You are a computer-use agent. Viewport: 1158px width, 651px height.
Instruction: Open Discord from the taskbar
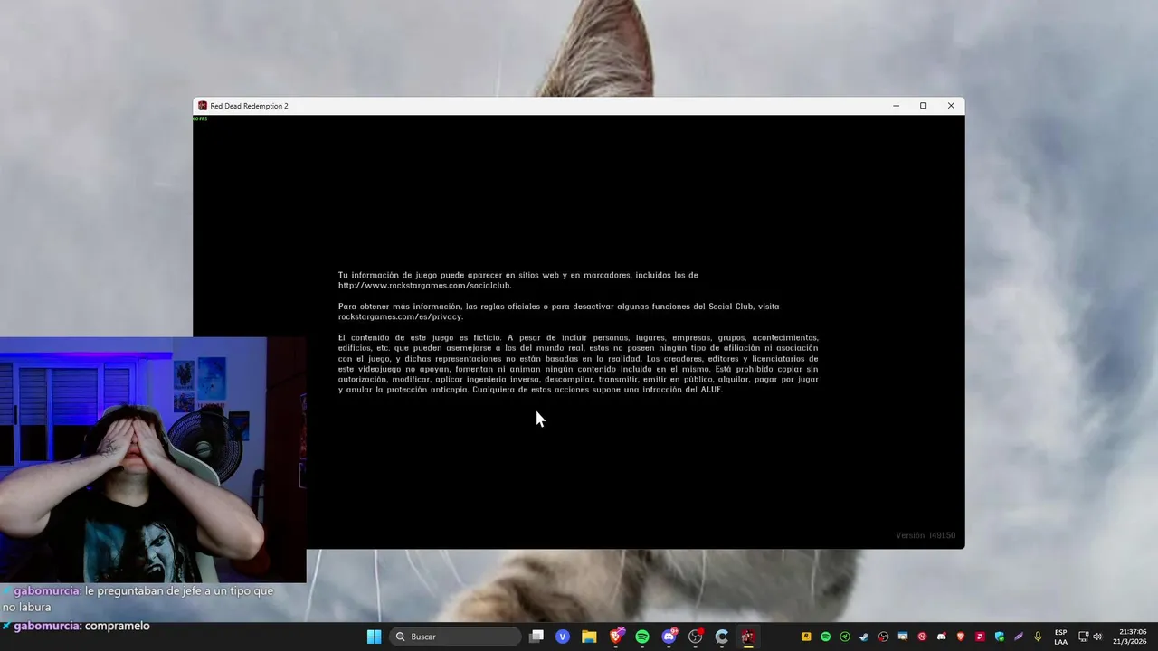pyautogui.click(x=669, y=637)
